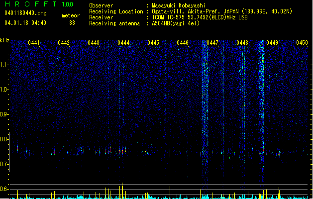This screenshot has width=313, height=199.
Task: Click the meteor count value 33
Action: (x=72, y=23)
